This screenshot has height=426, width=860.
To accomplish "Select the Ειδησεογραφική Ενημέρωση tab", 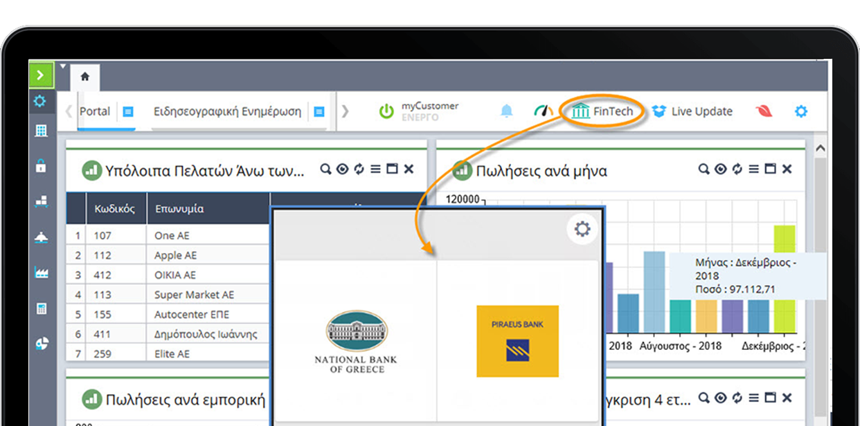I will point(227,111).
